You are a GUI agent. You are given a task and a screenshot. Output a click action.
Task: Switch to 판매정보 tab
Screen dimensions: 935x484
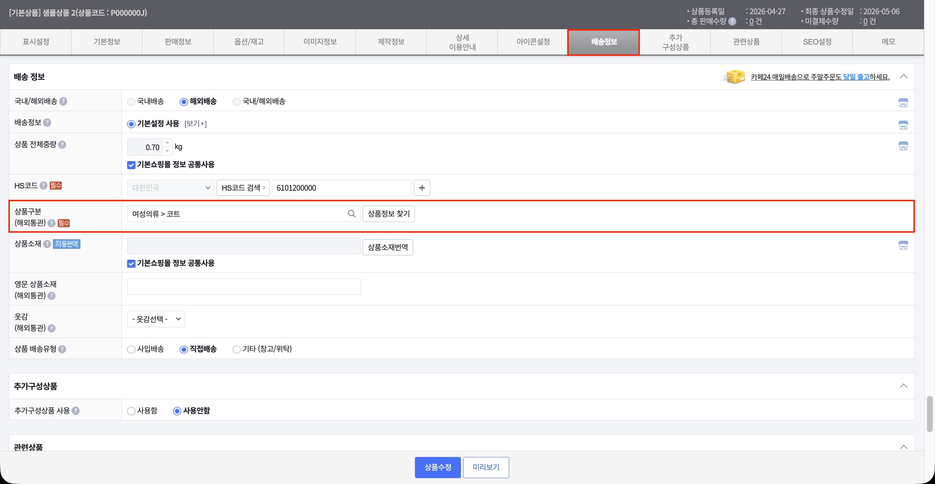178,42
